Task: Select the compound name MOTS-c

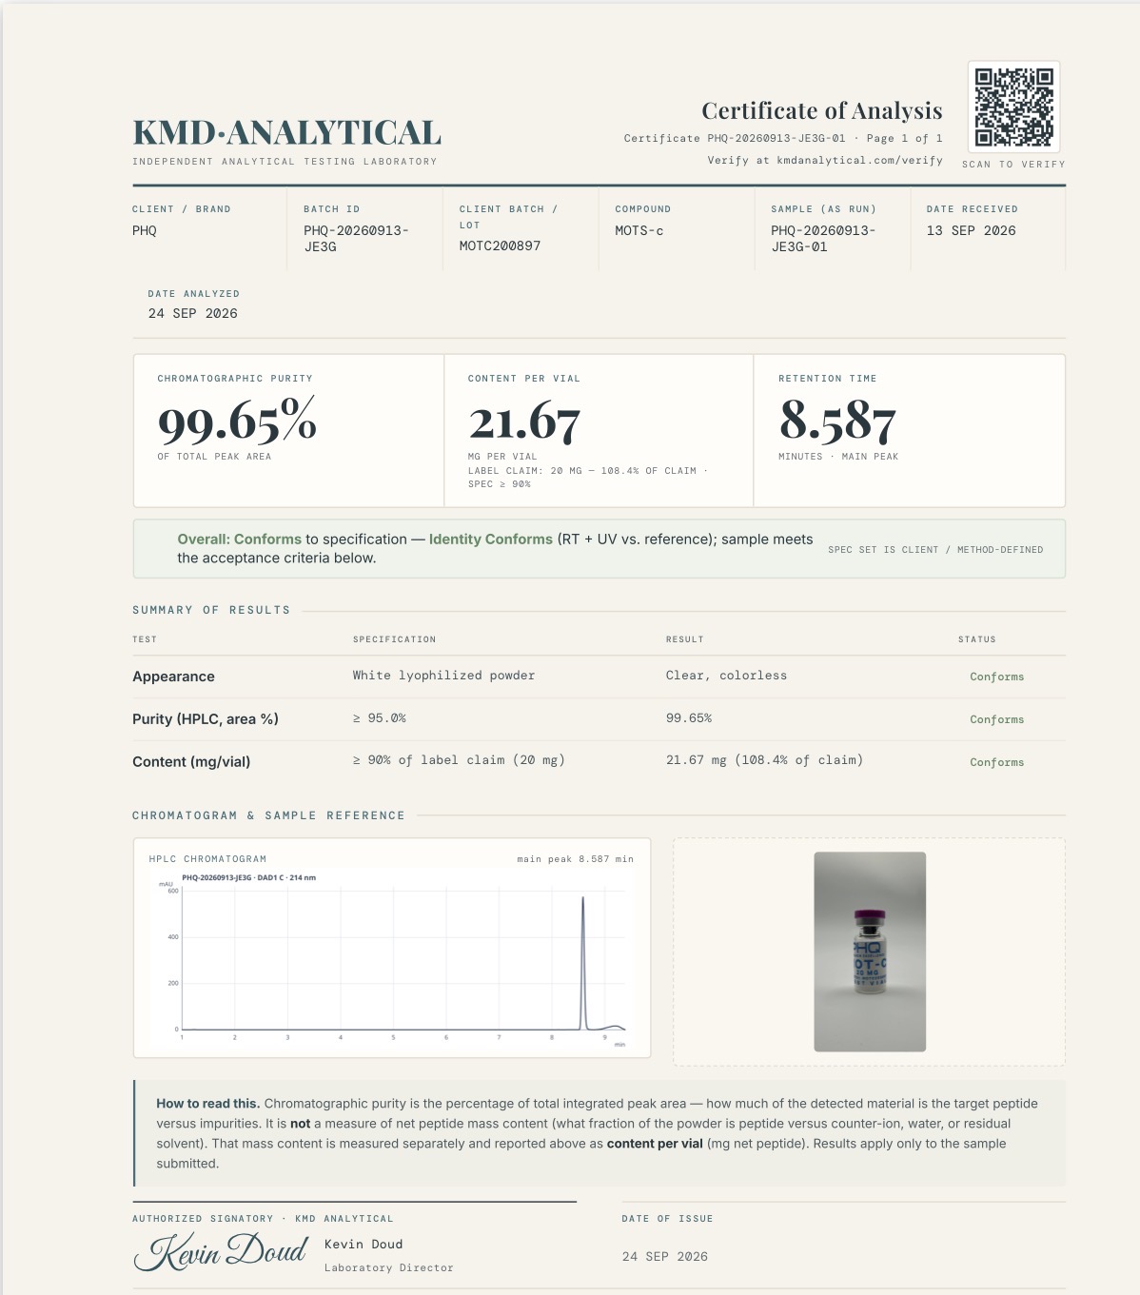Action: point(639,230)
